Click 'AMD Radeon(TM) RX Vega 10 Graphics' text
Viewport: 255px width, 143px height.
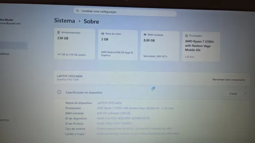pyautogui.click(x=117, y=54)
